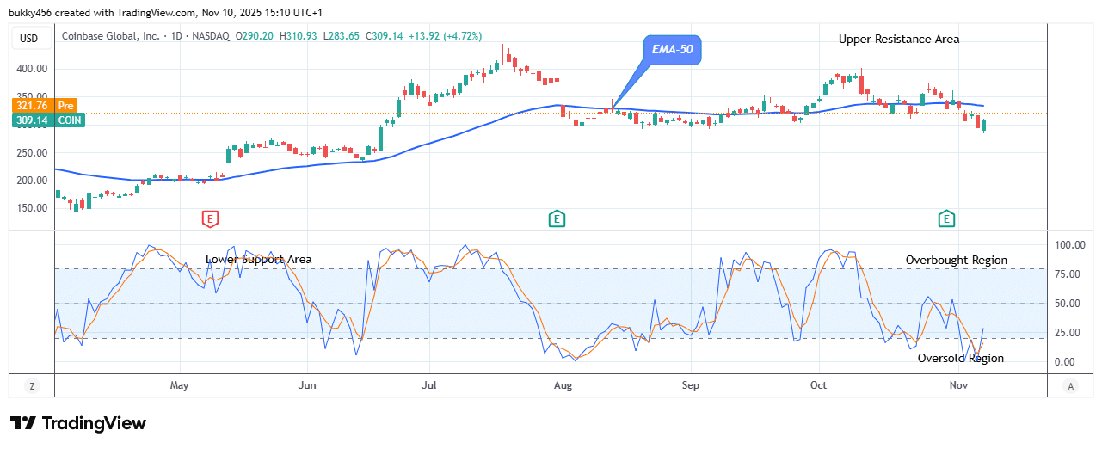Click the TradingView logo
The width and height of the screenshot is (1102, 449).
pyautogui.click(x=78, y=423)
